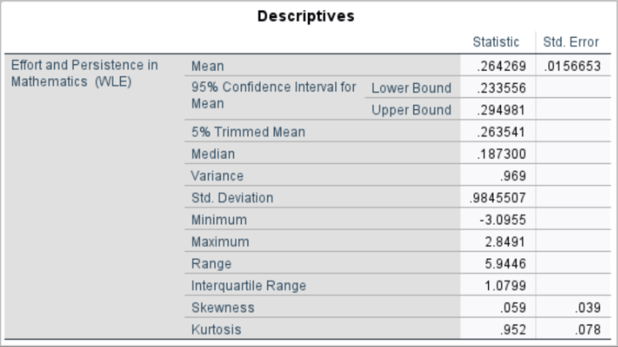Select the 5% Trimmed Mean value .263541
Image resolution: width=618 pixels, height=347 pixels.
(500, 132)
